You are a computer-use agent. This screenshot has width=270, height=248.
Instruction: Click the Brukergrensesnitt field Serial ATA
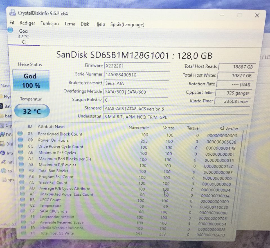(x=136, y=83)
